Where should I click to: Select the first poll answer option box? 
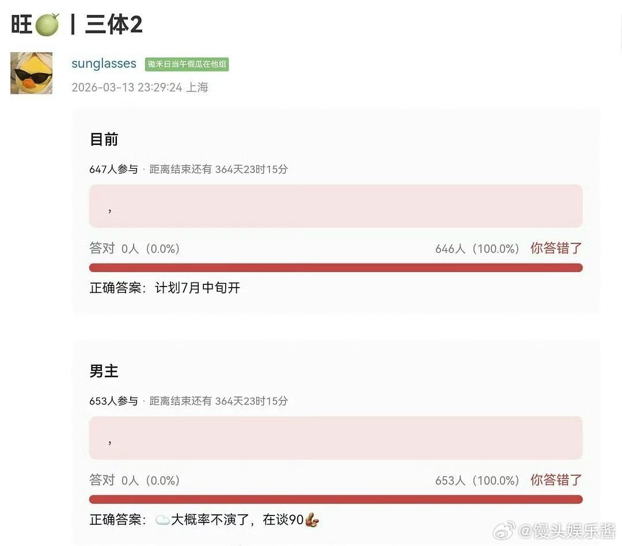coord(336,206)
